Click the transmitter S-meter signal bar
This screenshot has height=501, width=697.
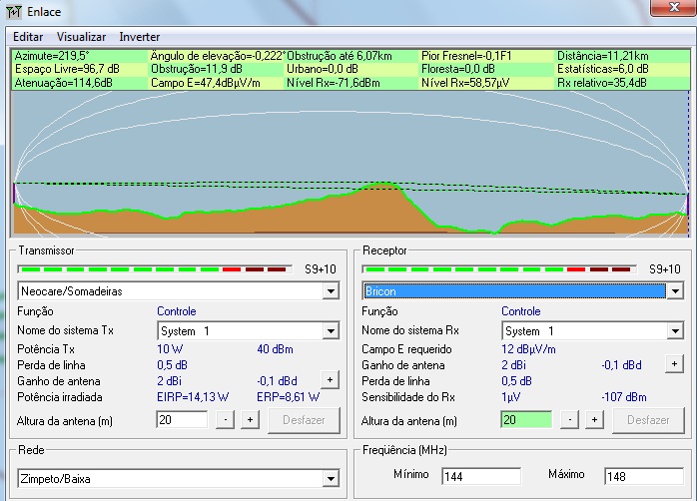[153, 268]
